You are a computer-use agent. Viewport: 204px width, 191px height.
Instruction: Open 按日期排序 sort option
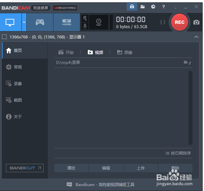[x=178, y=153]
